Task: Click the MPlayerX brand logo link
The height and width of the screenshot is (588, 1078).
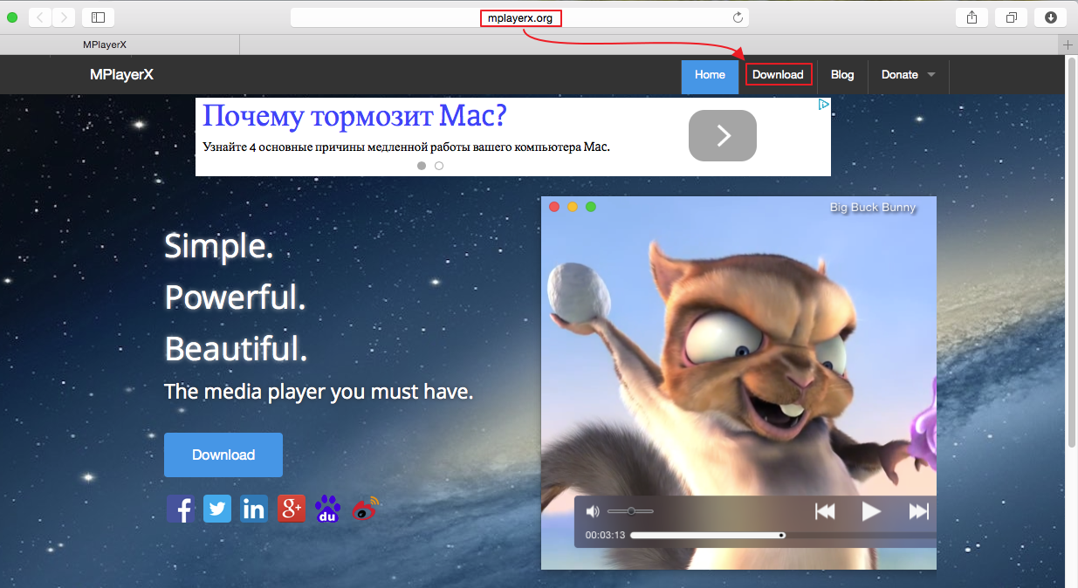Action: 121,74
